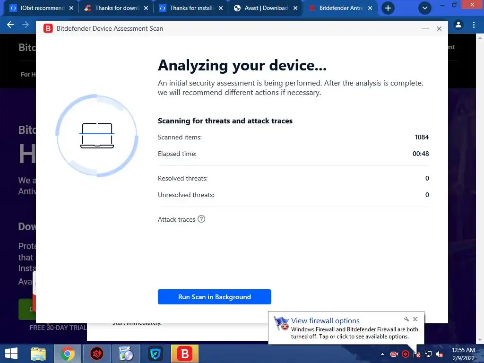Image resolution: width=484 pixels, height=363 pixels.
Task: Click the Analyzing your device heading
Action: pos(242,65)
